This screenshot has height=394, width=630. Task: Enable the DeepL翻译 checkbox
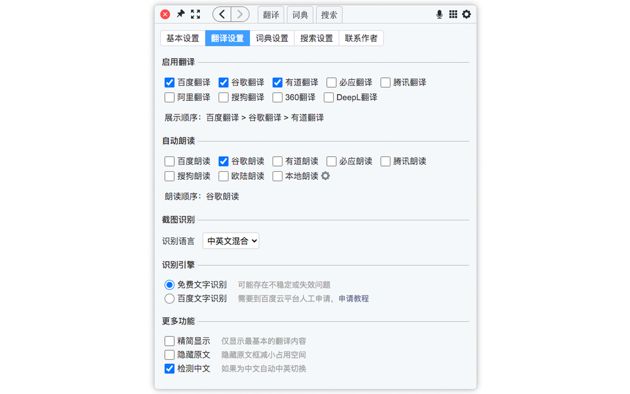pyautogui.click(x=329, y=97)
